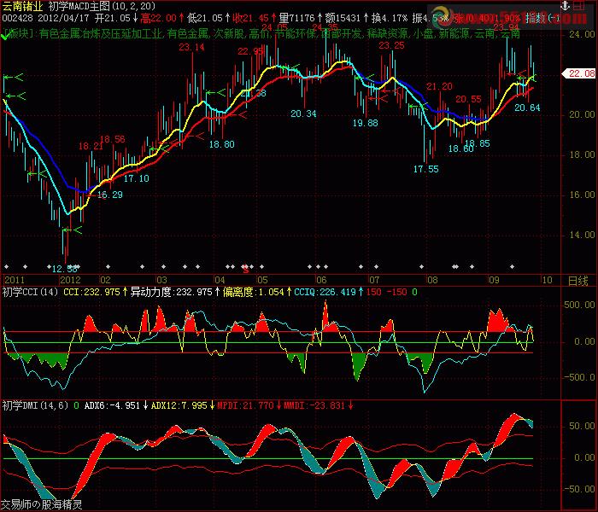Viewport: 598px width, 512px height.
Task: Click the 06 month mark on time axis
Action: click(321, 280)
